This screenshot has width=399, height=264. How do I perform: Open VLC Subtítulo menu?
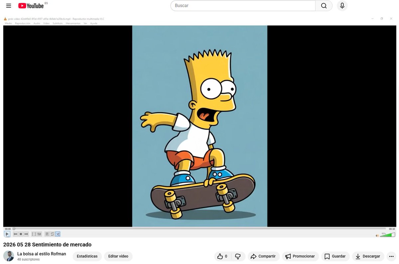pyautogui.click(x=58, y=23)
